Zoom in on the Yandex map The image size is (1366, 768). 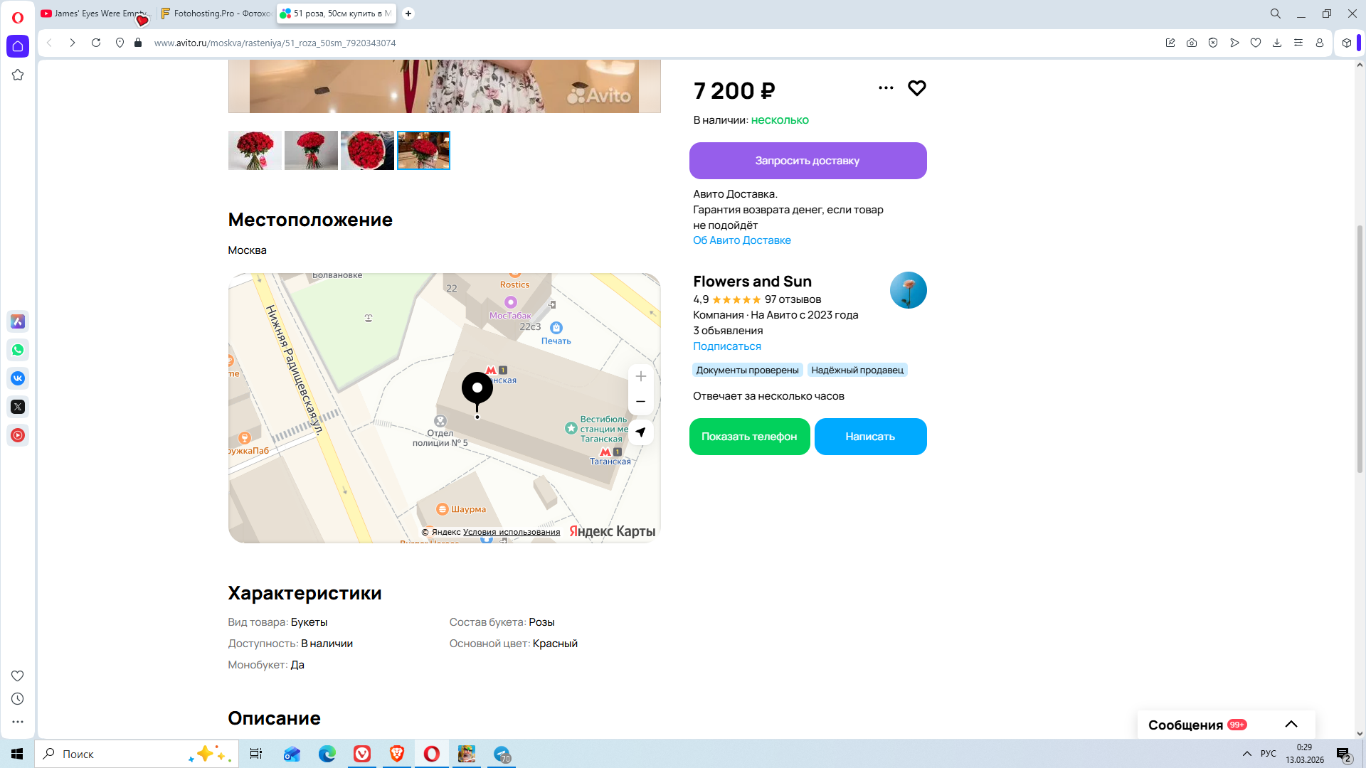click(640, 376)
